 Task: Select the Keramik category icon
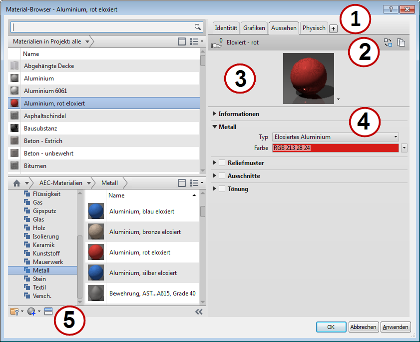click(27, 244)
